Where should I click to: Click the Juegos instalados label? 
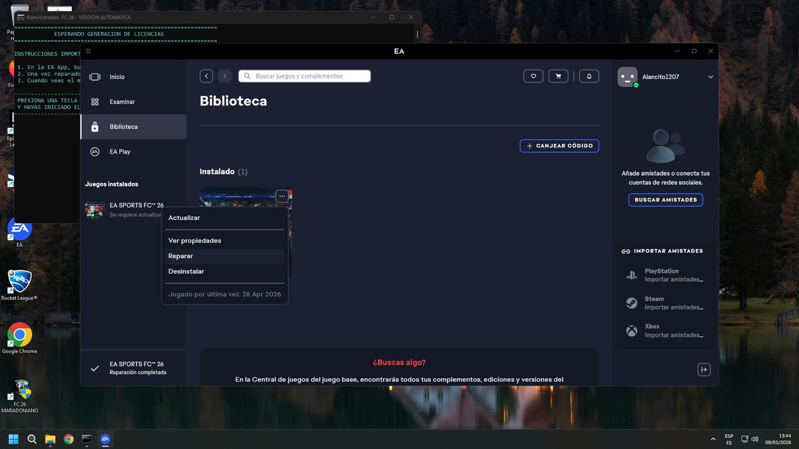click(112, 184)
